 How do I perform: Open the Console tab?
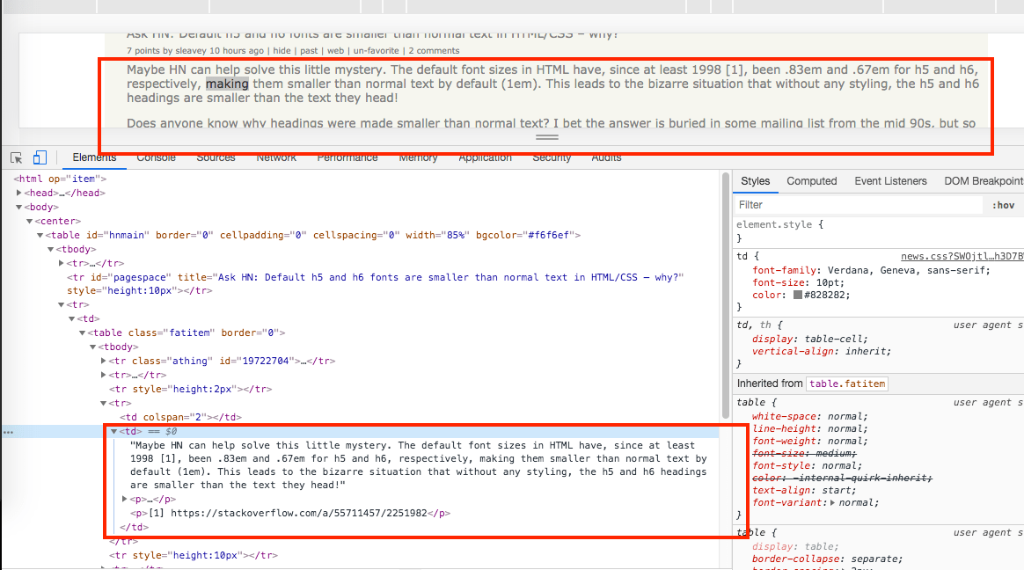click(156, 157)
